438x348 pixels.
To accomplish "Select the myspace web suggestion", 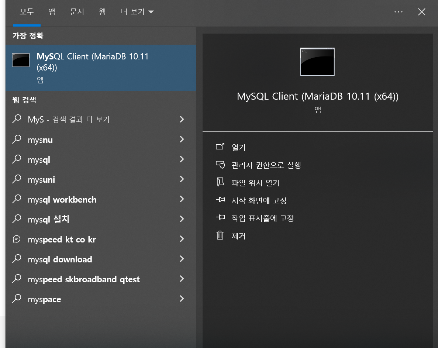I will coord(101,299).
